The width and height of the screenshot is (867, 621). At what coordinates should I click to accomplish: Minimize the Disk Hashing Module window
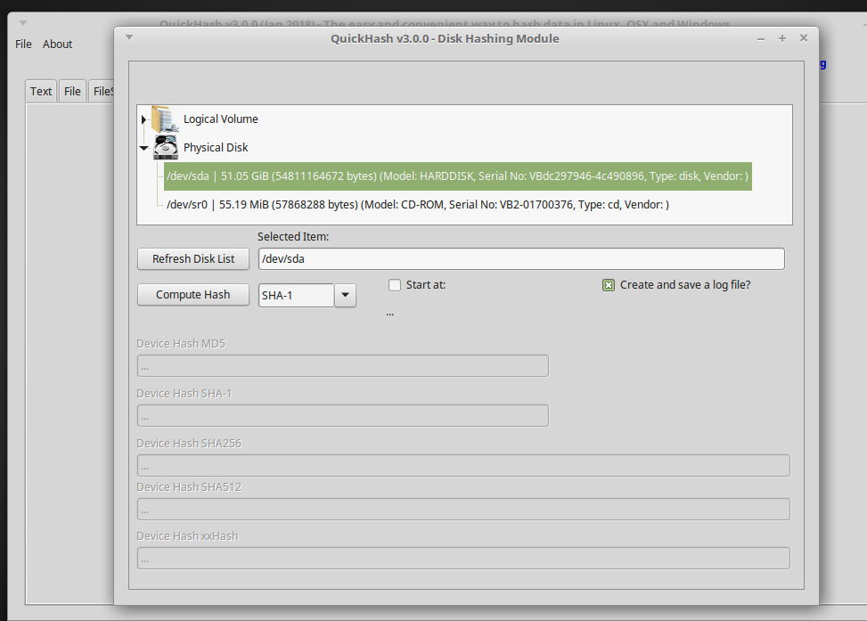[x=761, y=38]
